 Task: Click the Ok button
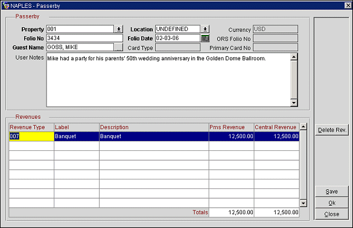tap(332, 203)
